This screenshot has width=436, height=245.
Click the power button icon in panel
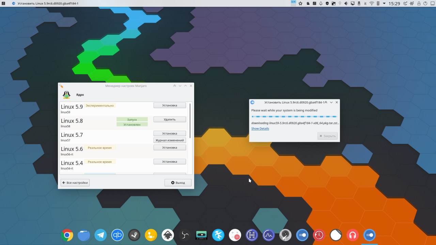click(425, 3)
